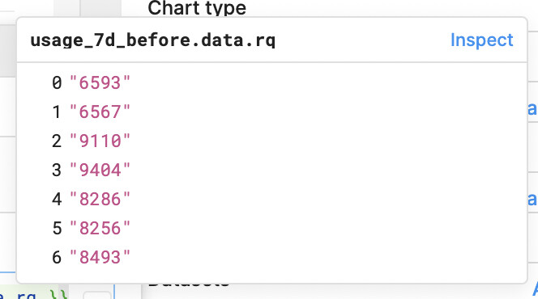
Task: Click index 1 in the array list
Action: point(57,112)
